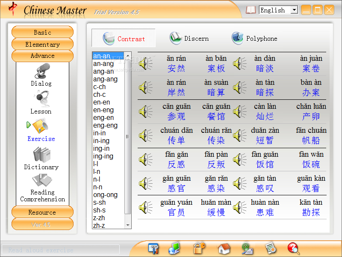
Task: Click the document notes icon in bottom bar
Action: 271,249
